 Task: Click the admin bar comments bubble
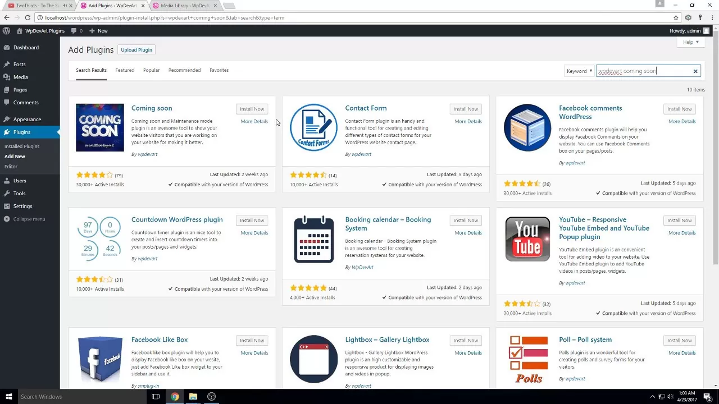74,31
